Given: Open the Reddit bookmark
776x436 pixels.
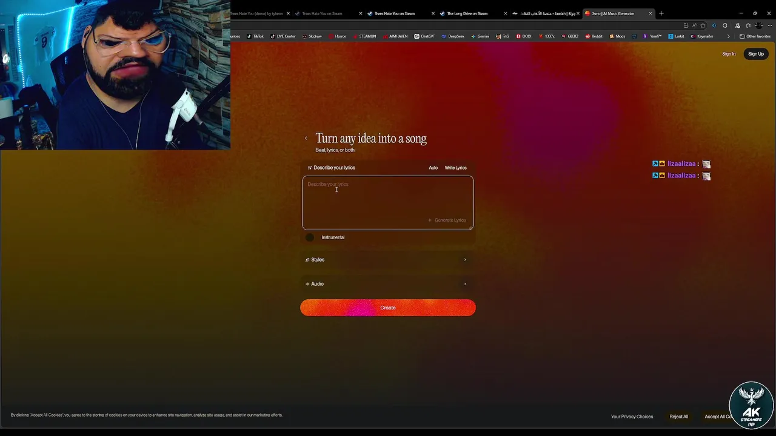Looking at the screenshot, I should [x=594, y=36].
